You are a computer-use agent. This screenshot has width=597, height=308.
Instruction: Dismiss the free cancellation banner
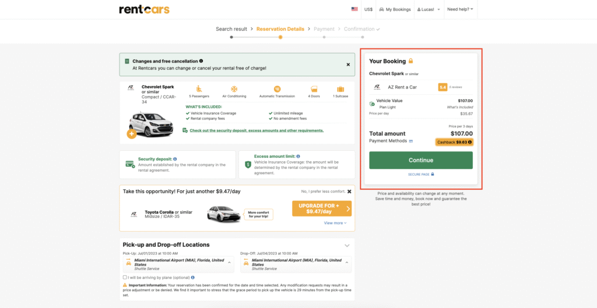click(x=348, y=65)
